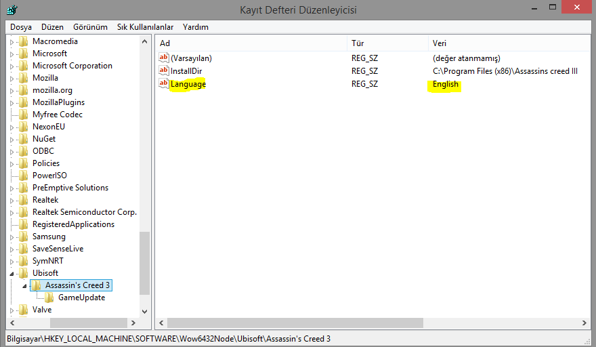The width and height of the screenshot is (596, 347).
Task: Click the Realtek folder icon
Action: (x=24, y=200)
